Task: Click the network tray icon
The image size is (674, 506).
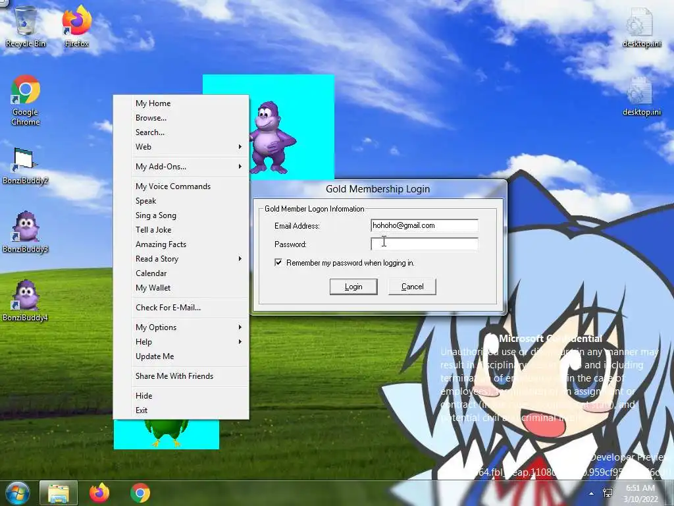Action: pos(608,493)
